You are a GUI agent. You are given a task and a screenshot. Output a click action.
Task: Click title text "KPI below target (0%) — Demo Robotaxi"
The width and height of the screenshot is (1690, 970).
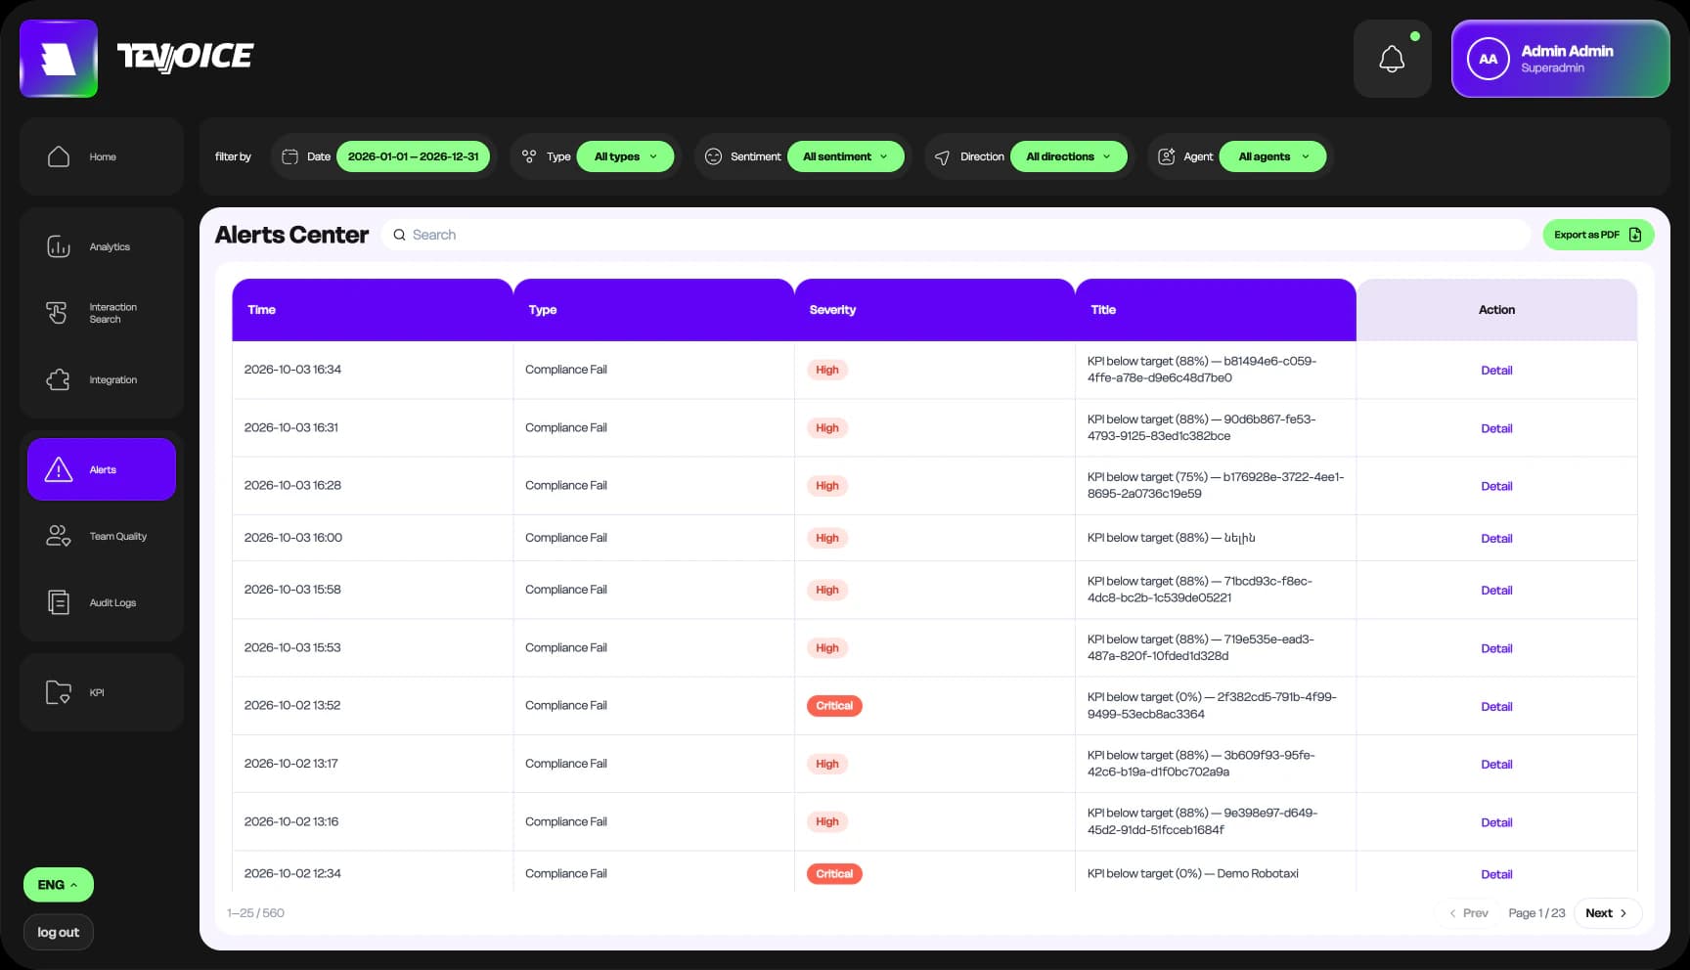1193,874
